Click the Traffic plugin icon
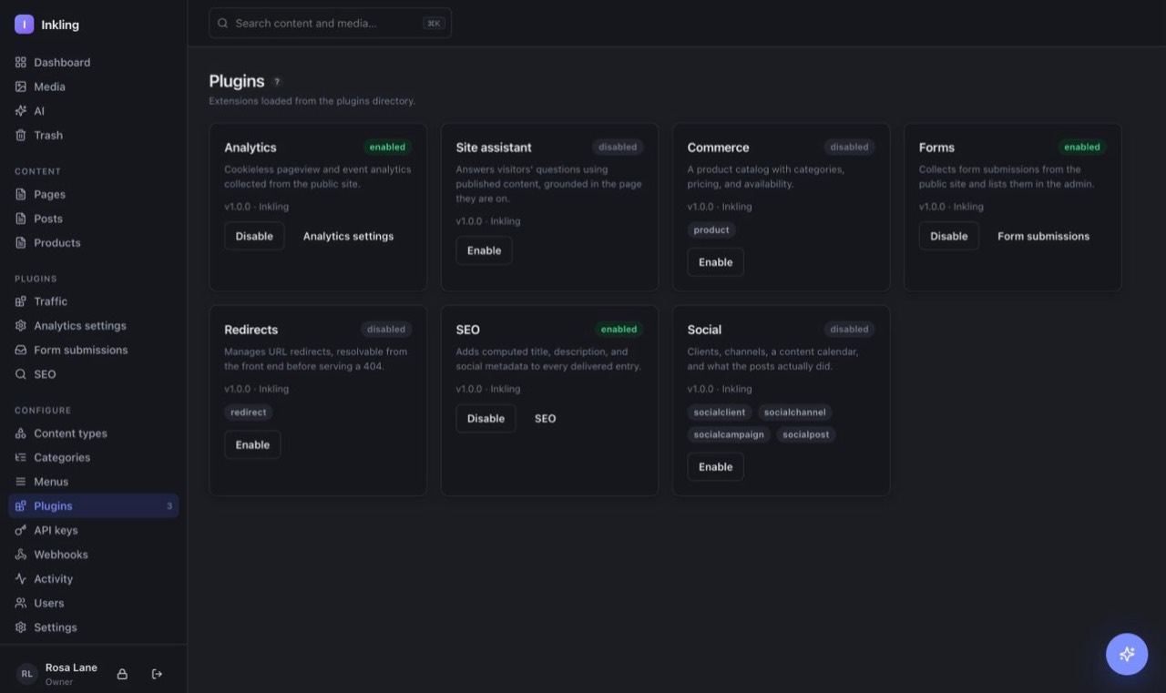This screenshot has width=1166, height=693. point(21,301)
